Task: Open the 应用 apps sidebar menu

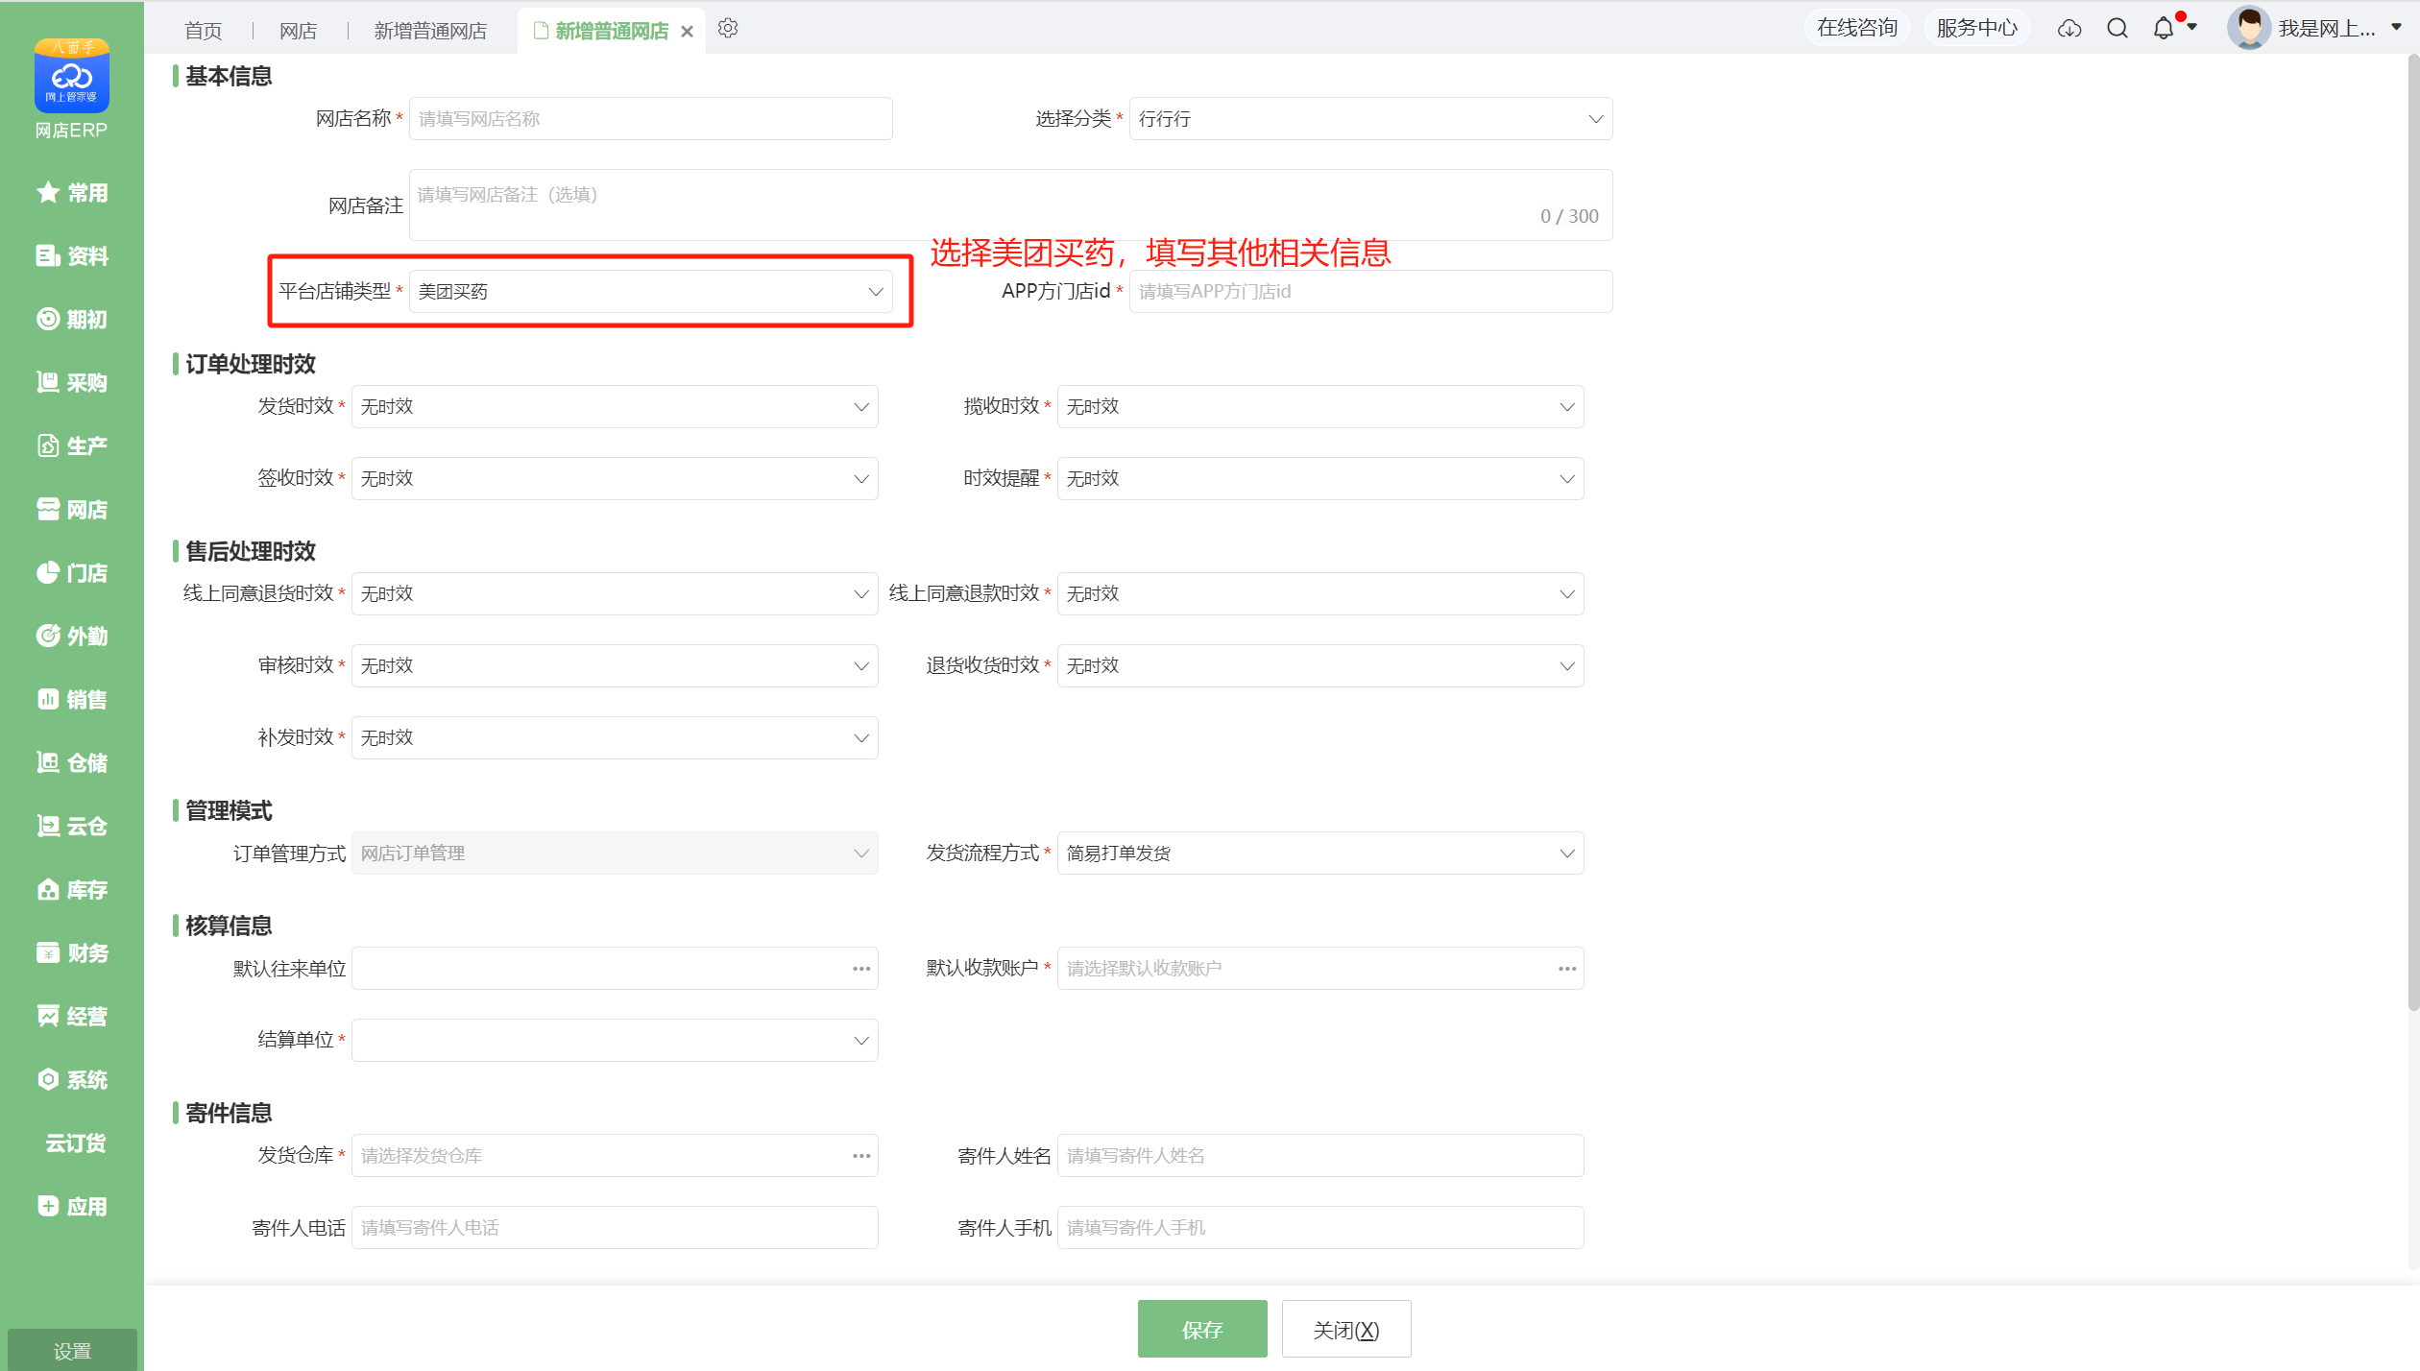Action: (72, 1207)
